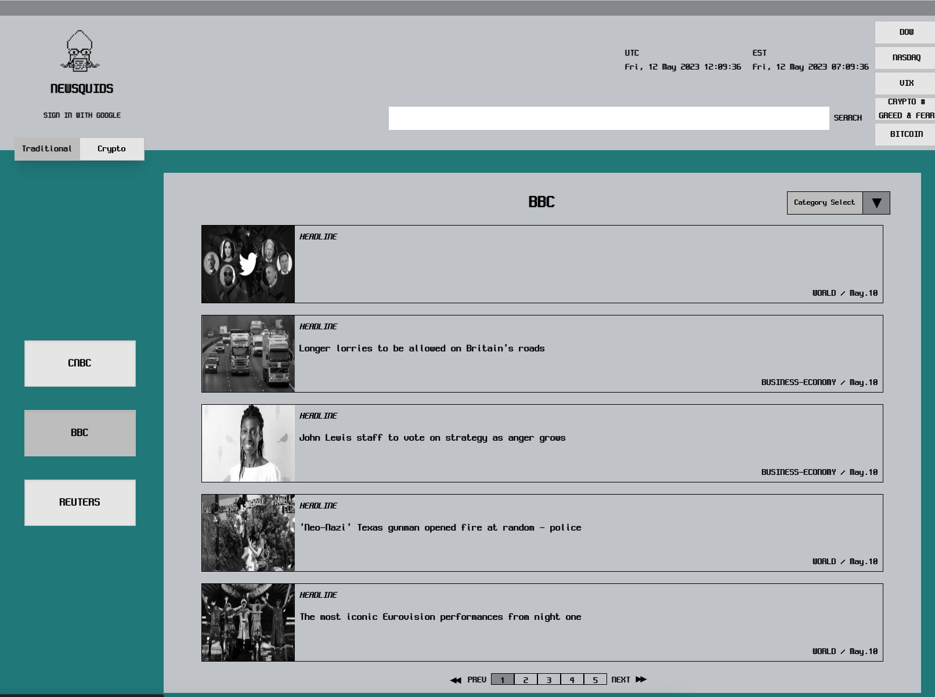Enable the CNBC news feed
The image size is (935, 697).
pos(80,363)
